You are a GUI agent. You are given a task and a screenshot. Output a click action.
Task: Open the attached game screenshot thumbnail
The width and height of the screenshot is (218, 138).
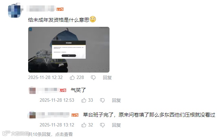tap(69, 50)
